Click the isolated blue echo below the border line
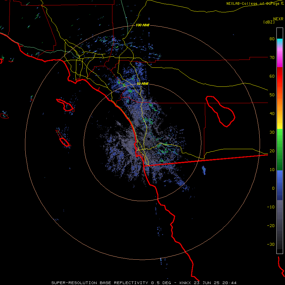The image size is (285, 285). point(204,170)
